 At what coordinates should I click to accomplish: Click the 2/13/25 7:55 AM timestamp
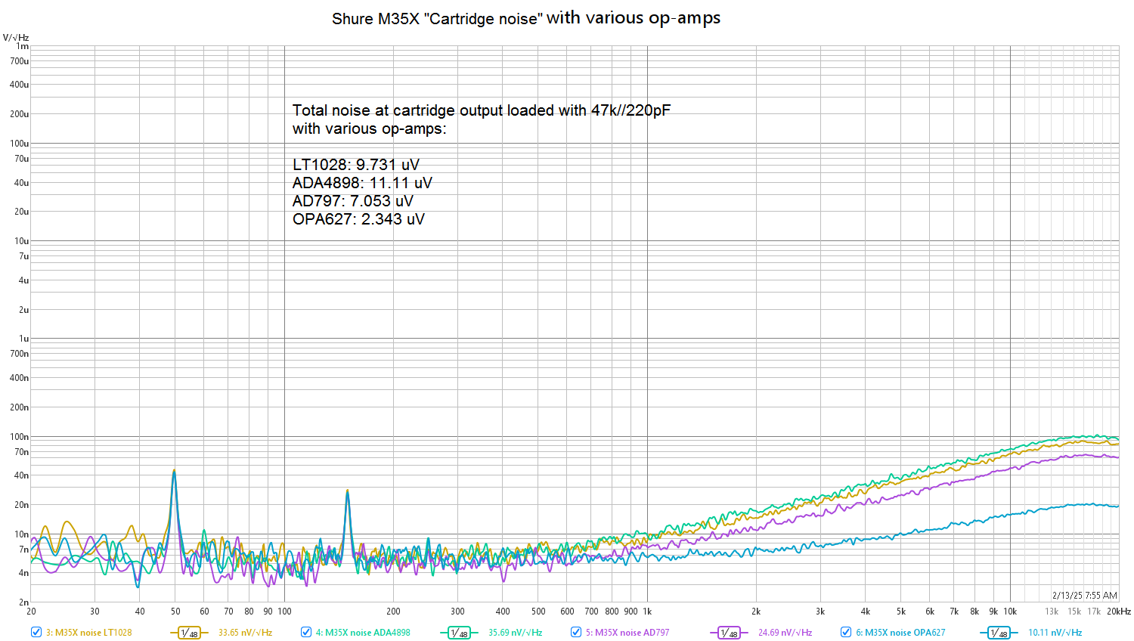1084,596
